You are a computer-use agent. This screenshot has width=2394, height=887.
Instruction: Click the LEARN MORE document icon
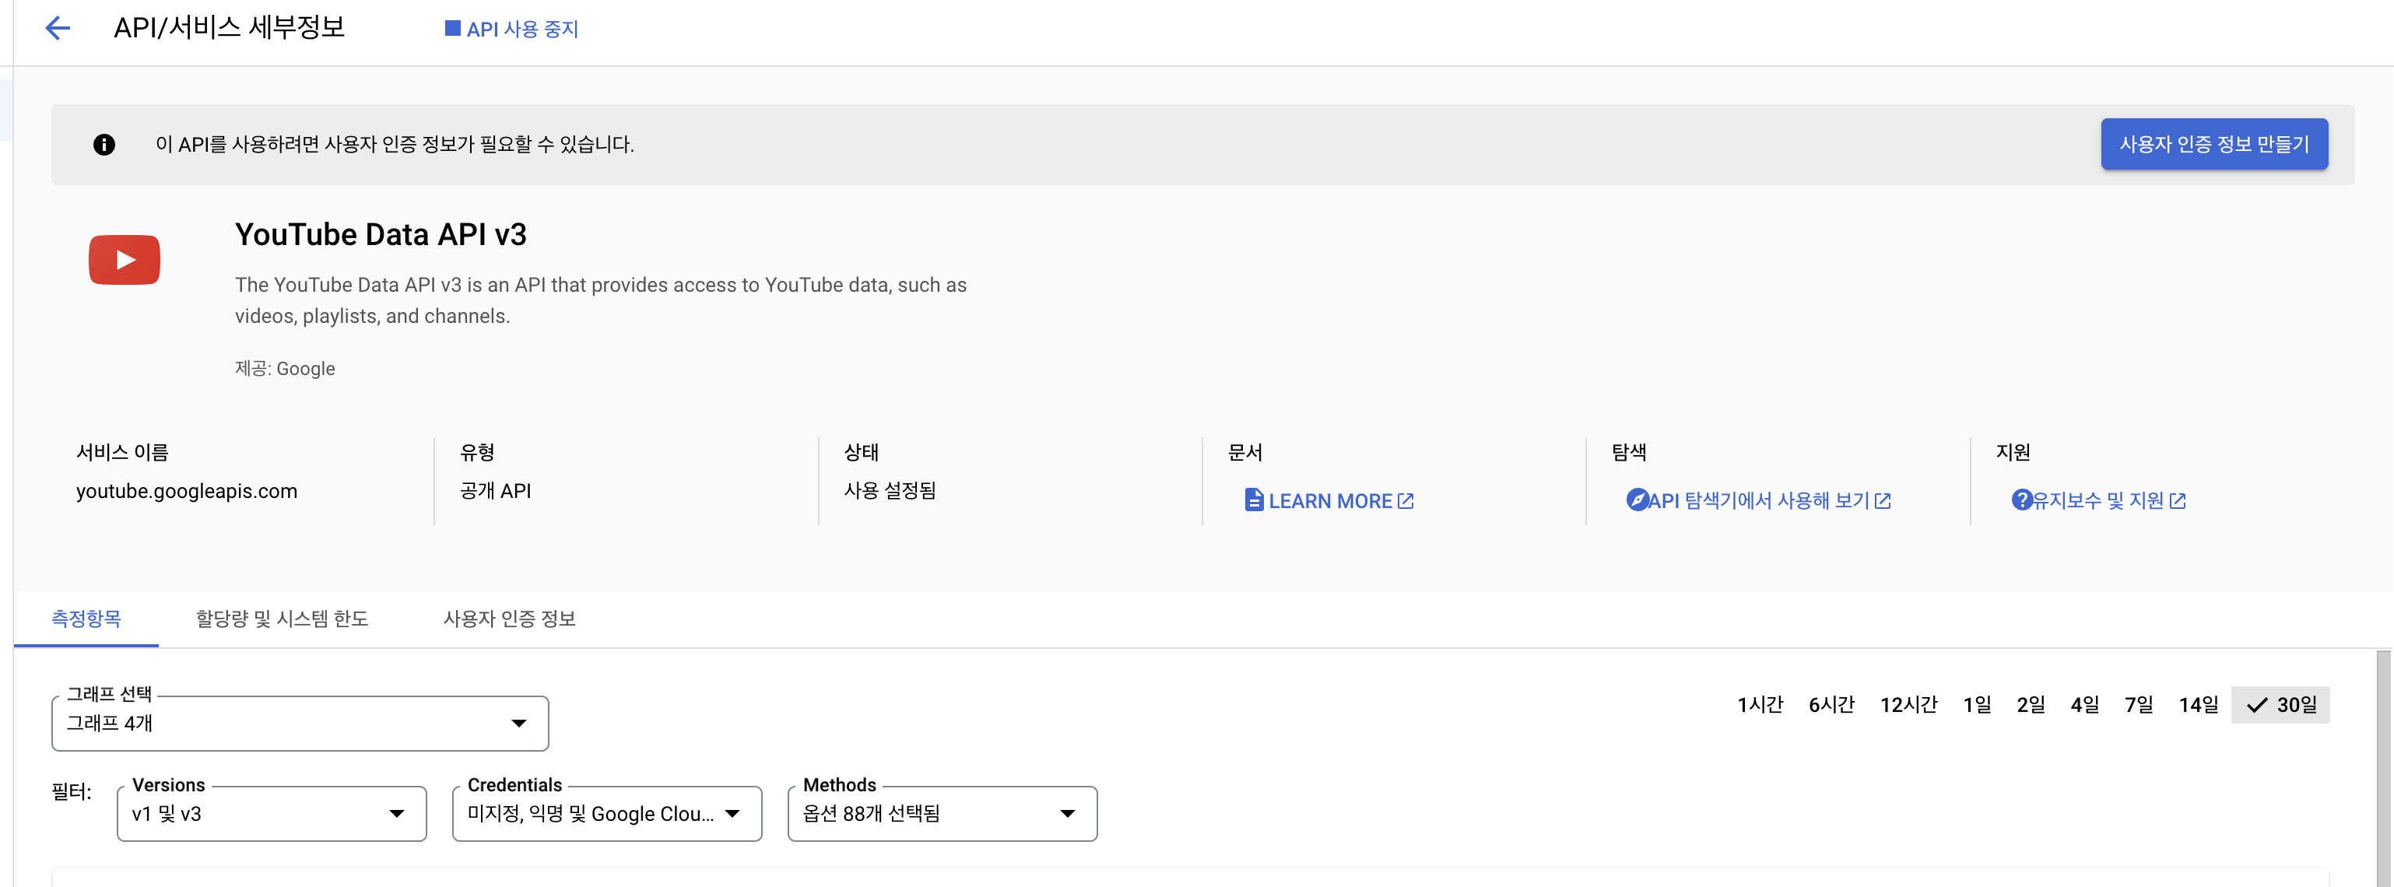click(1254, 500)
